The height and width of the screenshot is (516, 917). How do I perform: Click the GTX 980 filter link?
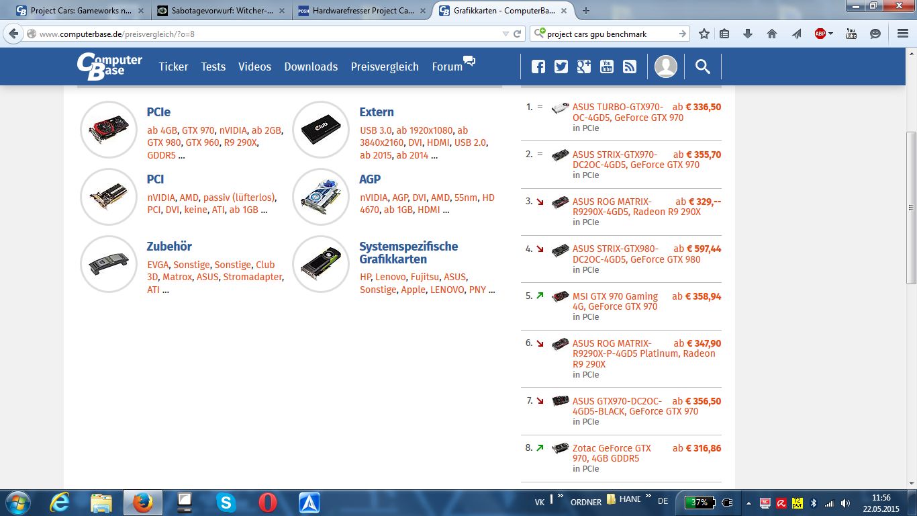164,142
